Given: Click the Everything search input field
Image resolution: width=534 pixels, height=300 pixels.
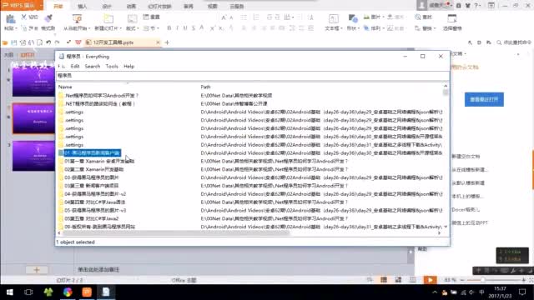Looking at the screenshot, I should coord(252,76).
